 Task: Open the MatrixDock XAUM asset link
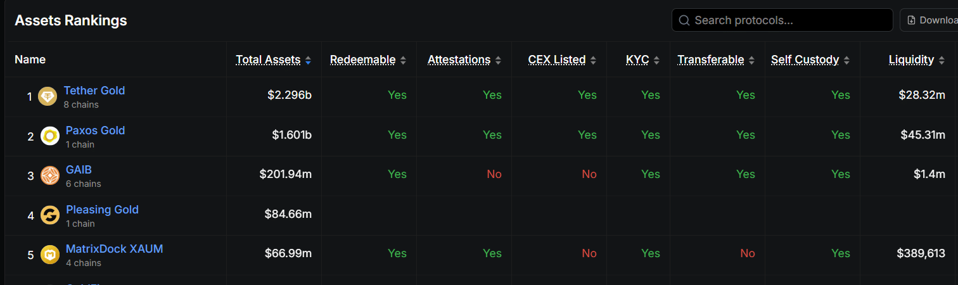[x=114, y=249]
